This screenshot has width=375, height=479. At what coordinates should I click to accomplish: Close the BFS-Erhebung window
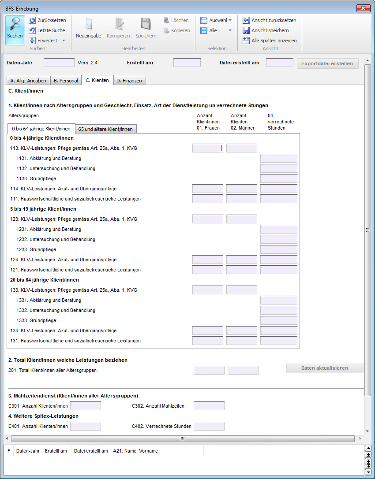pyautogui.click(x=364, y=8)
